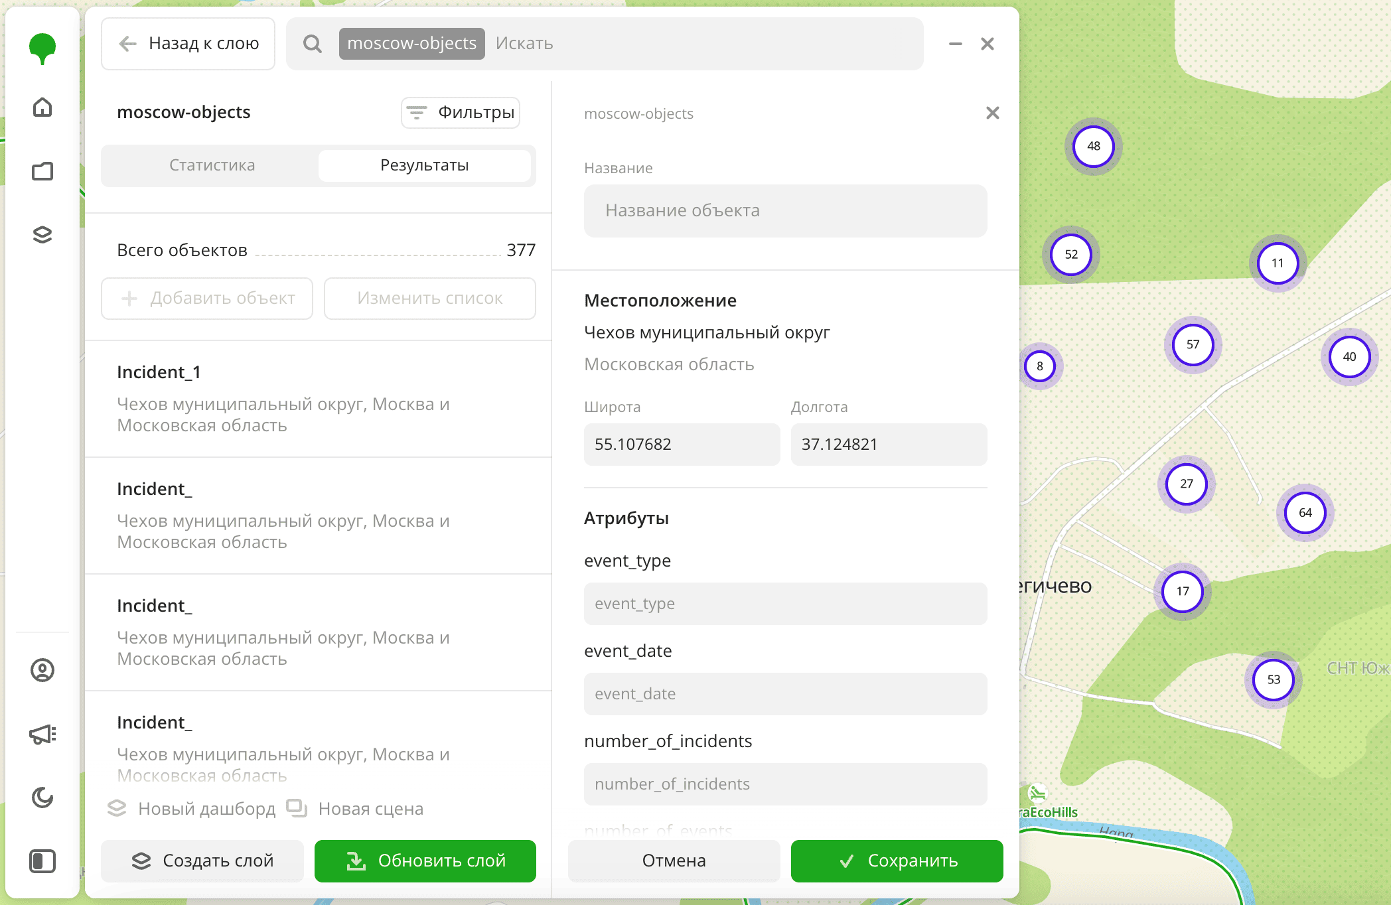
Task: Switch to the Результаты tab
Action: tap(424, 165)
